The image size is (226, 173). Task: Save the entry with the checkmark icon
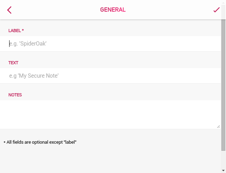(x=216, y=10)
